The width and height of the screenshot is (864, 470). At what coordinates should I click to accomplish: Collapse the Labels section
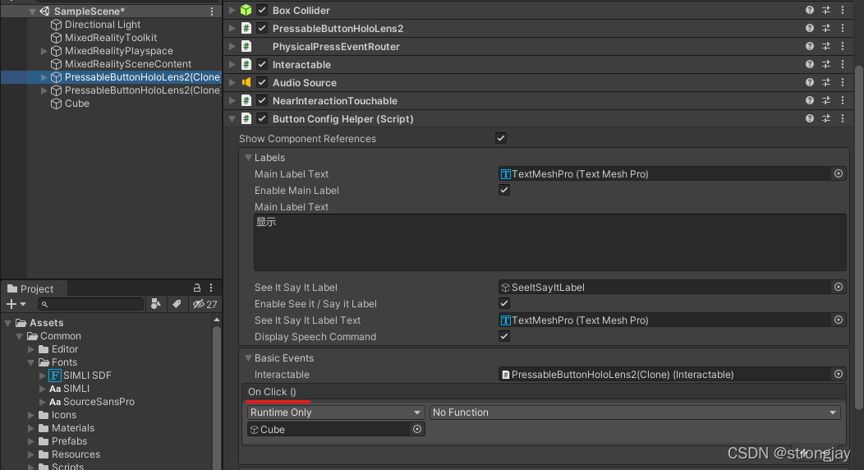coord(249,158)
